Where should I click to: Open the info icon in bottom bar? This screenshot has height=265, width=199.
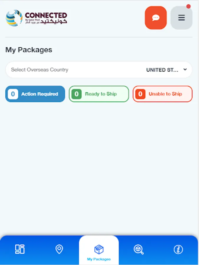[178, 249]
